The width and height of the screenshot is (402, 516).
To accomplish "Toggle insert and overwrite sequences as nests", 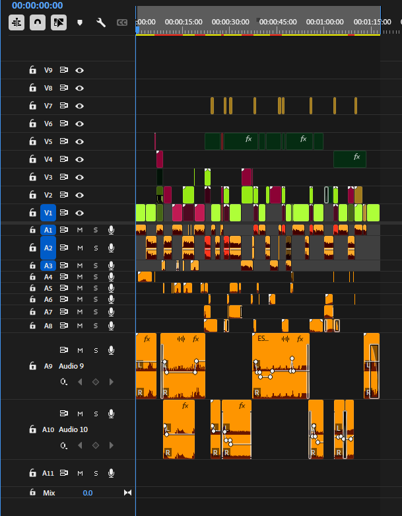I will pyautogui.click(x=17, y=22).
